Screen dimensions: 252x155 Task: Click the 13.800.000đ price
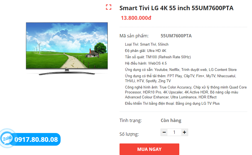(136, 18)
